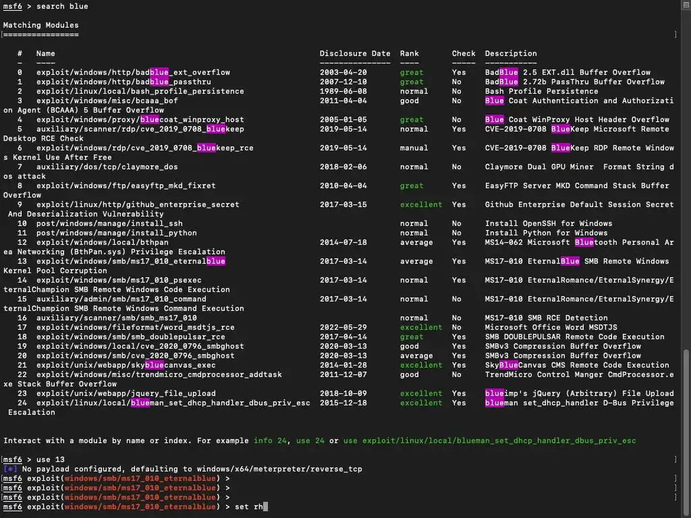Click exploit/linux/http/github_enterprise_secret module name
The width and height of the screenshot is (691, 518).
pos(138,205)
